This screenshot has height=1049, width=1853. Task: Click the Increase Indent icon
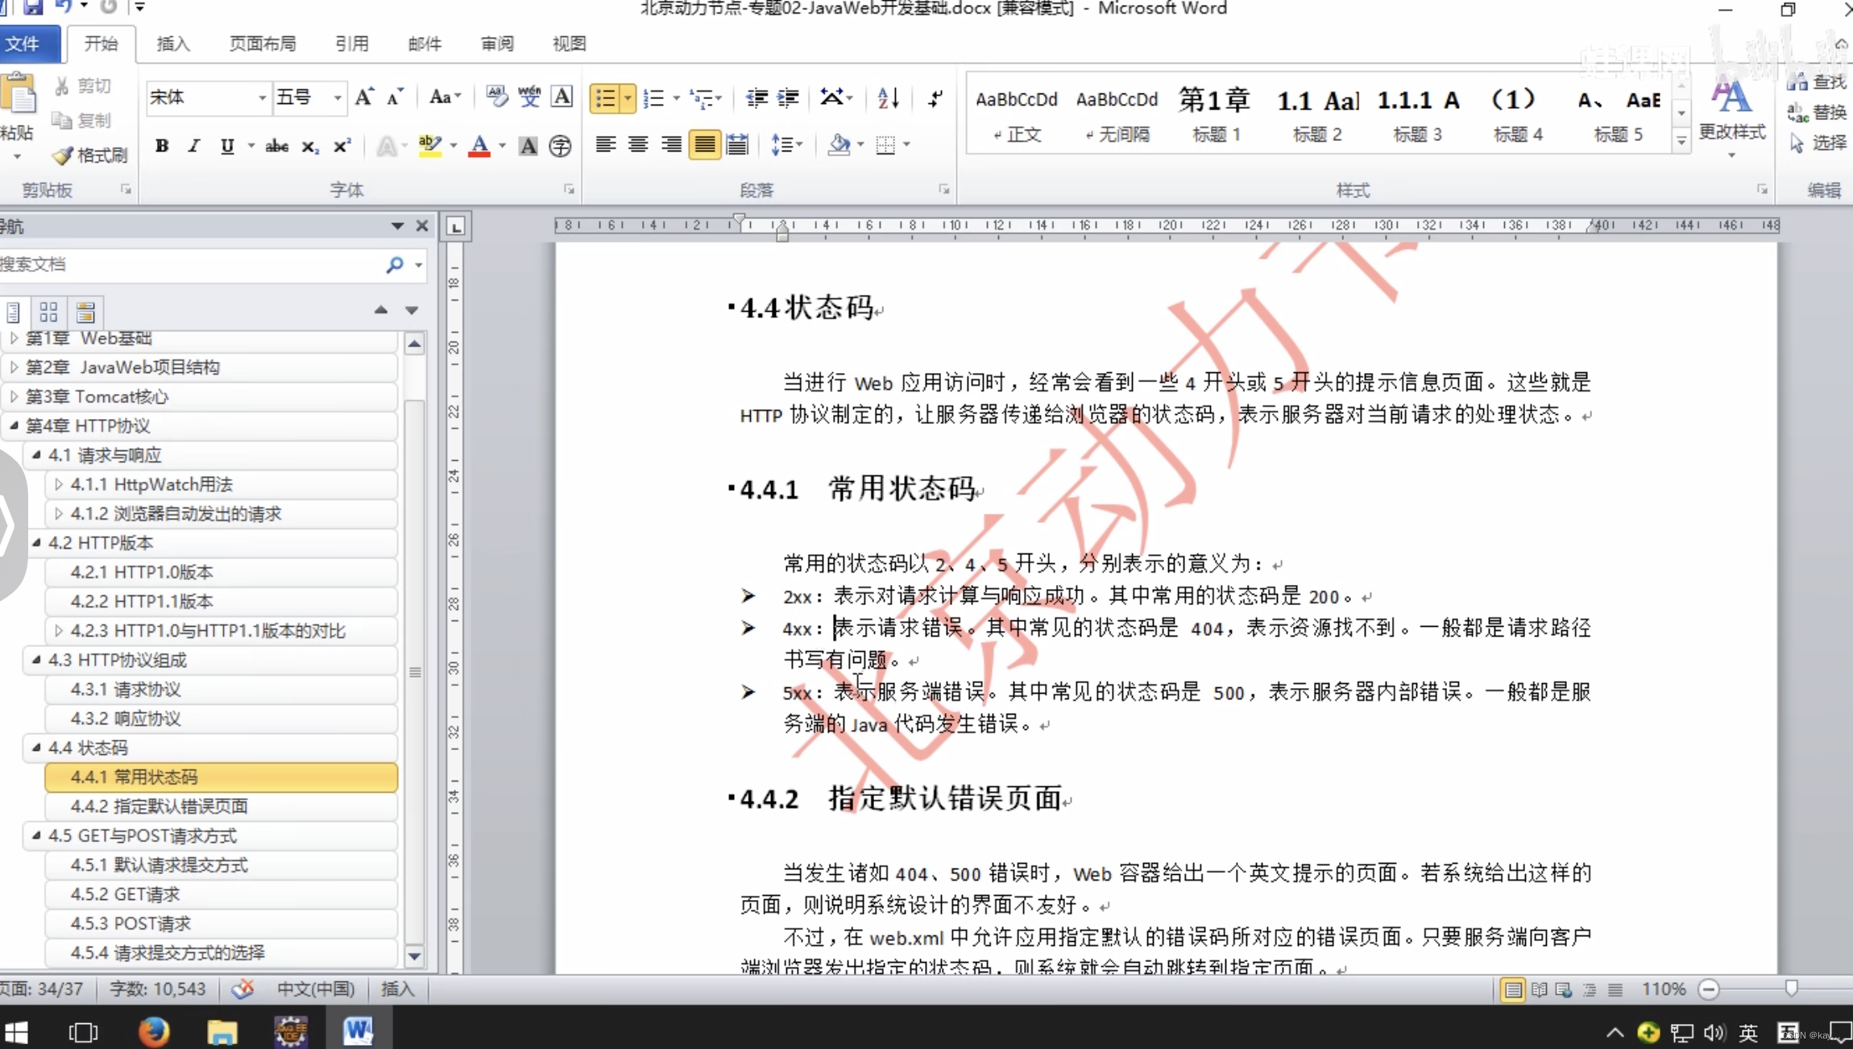pyautogui.click(x=787, y=98)
